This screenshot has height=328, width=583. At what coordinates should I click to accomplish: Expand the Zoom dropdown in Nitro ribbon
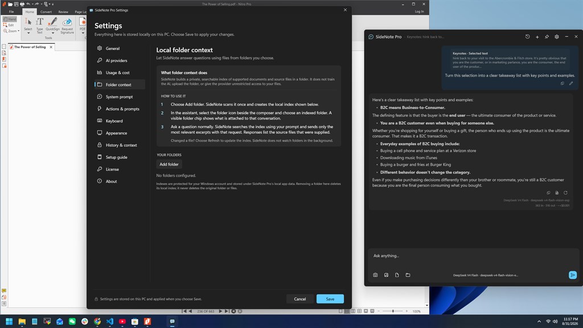pos(18,31)
